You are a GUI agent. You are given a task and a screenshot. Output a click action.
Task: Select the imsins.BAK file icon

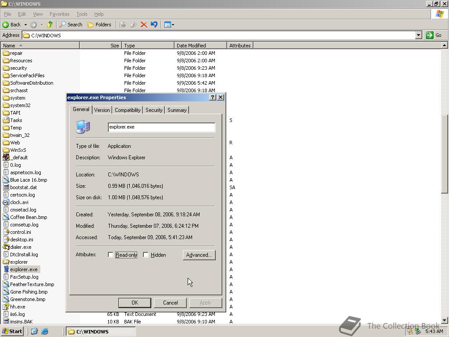[x=6, y=321]
